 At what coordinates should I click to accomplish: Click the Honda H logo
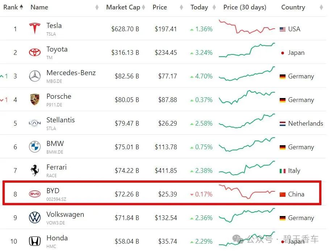(35, 241)
